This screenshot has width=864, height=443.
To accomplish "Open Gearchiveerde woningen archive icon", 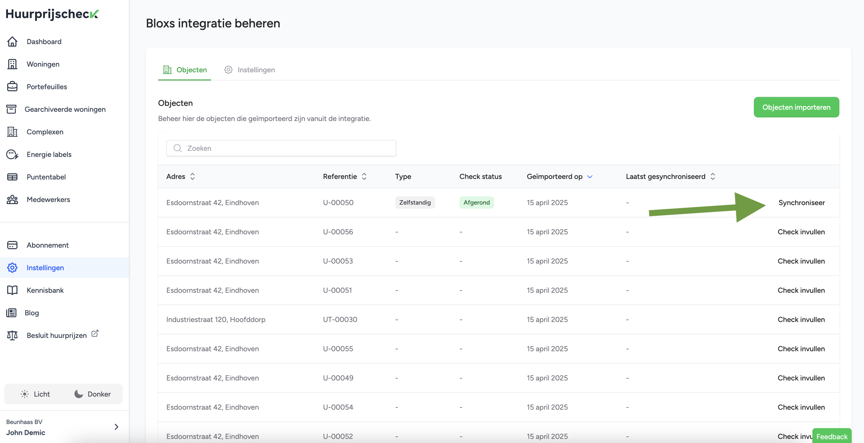I will [11, 109].
